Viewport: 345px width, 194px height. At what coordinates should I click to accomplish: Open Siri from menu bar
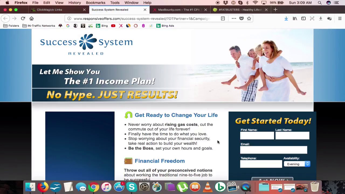coord(328,3)
